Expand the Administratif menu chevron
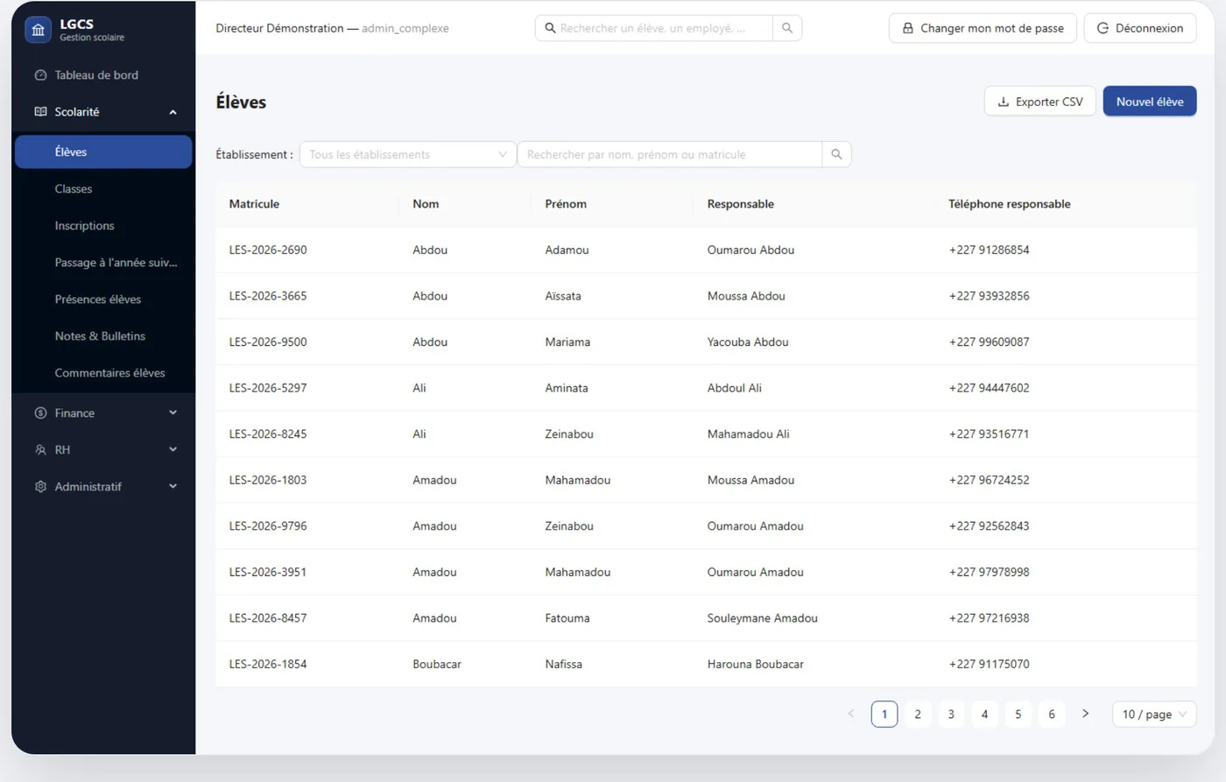This screenshot has width=1226, height=782. click(x=173, y=487)
